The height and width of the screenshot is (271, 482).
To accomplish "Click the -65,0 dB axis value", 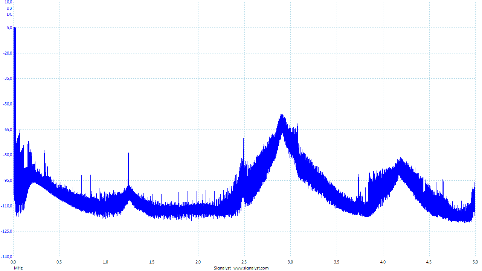I will [x=8, y=129].
